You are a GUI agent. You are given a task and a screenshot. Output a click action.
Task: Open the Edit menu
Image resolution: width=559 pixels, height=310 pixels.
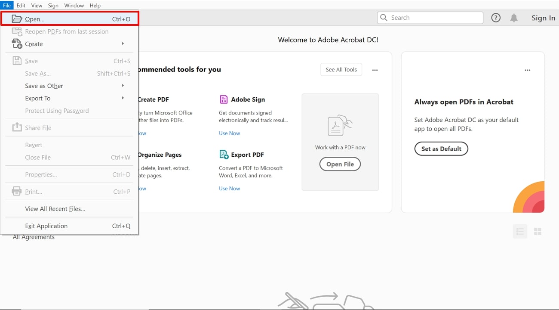[21, 5]
